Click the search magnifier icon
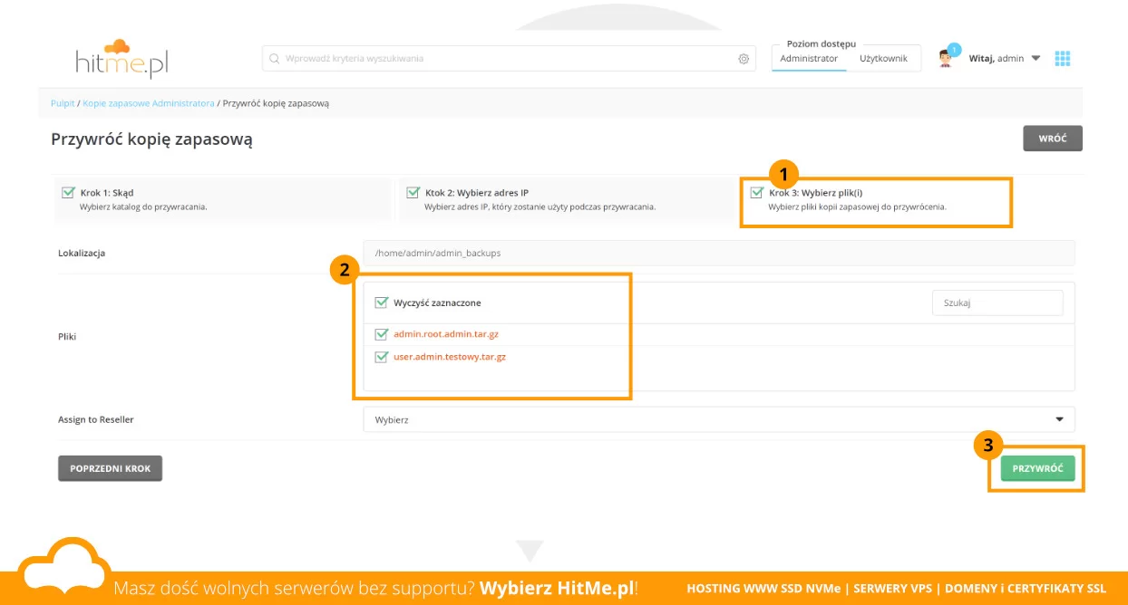The width and height of the screenshot is (1128, 605). [274, 59]
